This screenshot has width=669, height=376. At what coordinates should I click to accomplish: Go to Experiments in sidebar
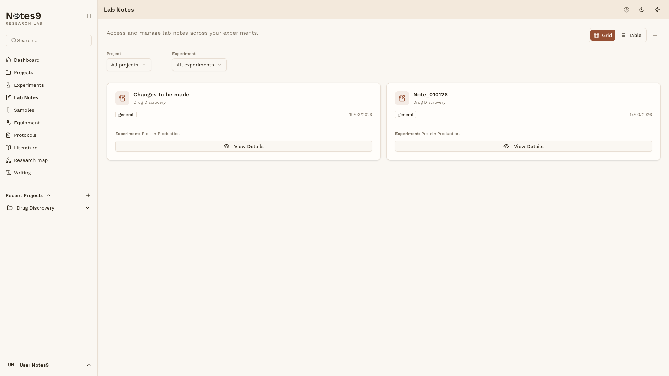pyautogui.click(x=29, y=85)
